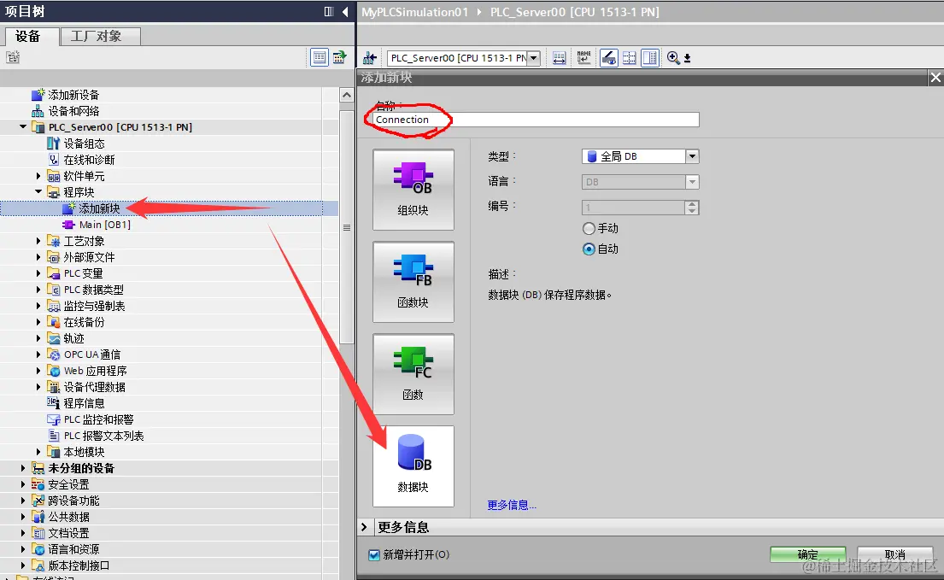Collapse project tree with left arrow icon
The width and height of the screenshot is (944, 580).
[x=345, y=11]
